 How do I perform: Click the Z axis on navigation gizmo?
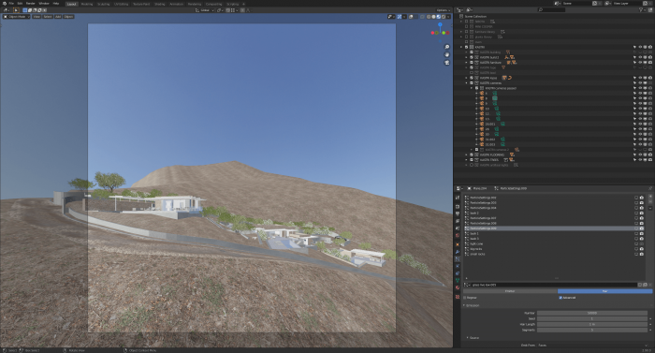coord(440,25)
